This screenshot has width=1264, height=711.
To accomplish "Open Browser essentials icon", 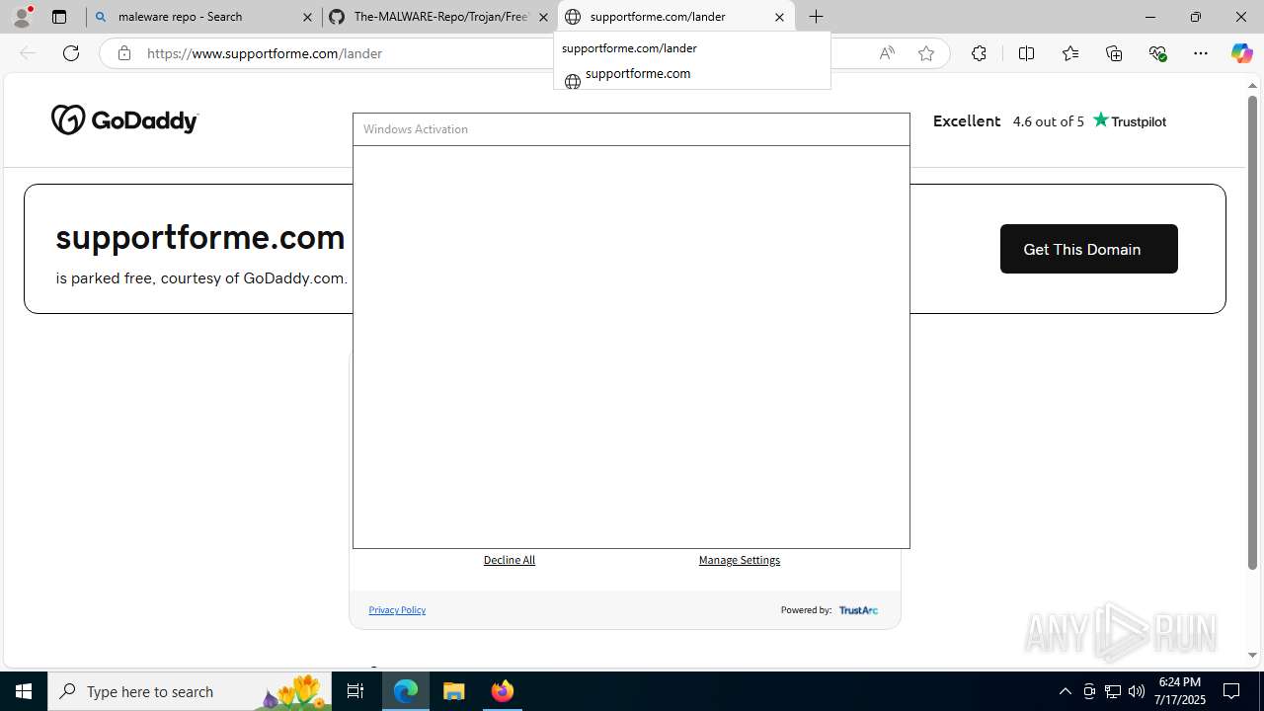I will click(x=1158, y=53).
